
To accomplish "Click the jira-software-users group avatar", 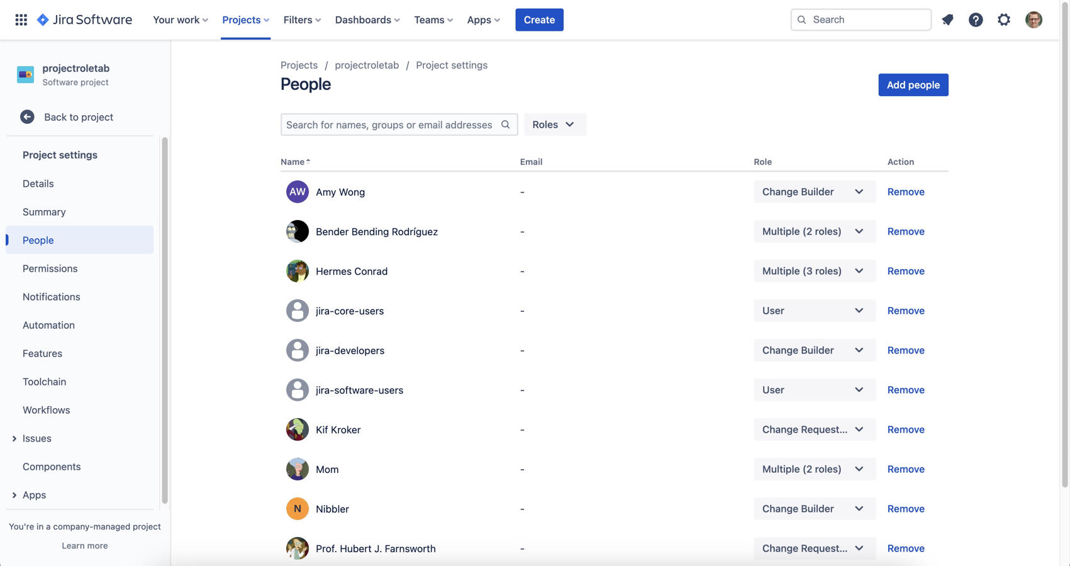I will 298,390.
